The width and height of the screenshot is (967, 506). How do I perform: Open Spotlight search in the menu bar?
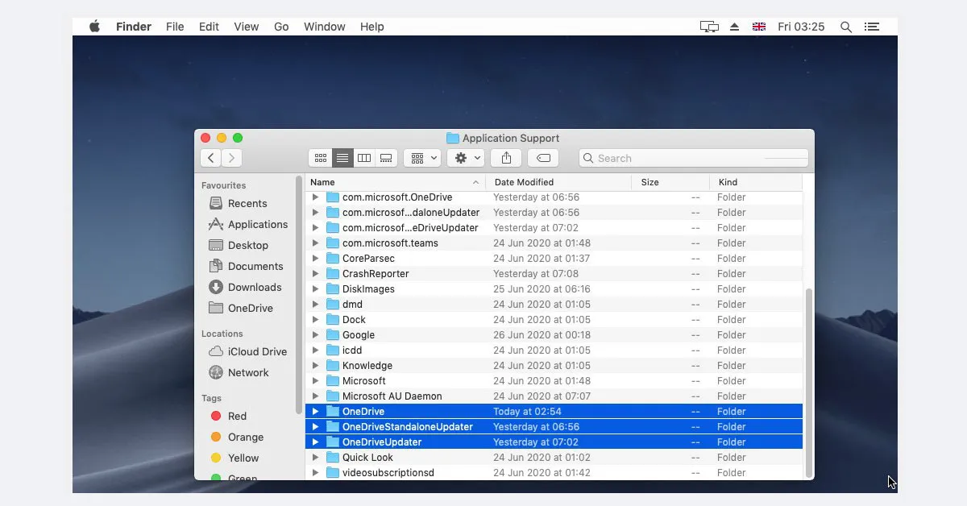846,27
